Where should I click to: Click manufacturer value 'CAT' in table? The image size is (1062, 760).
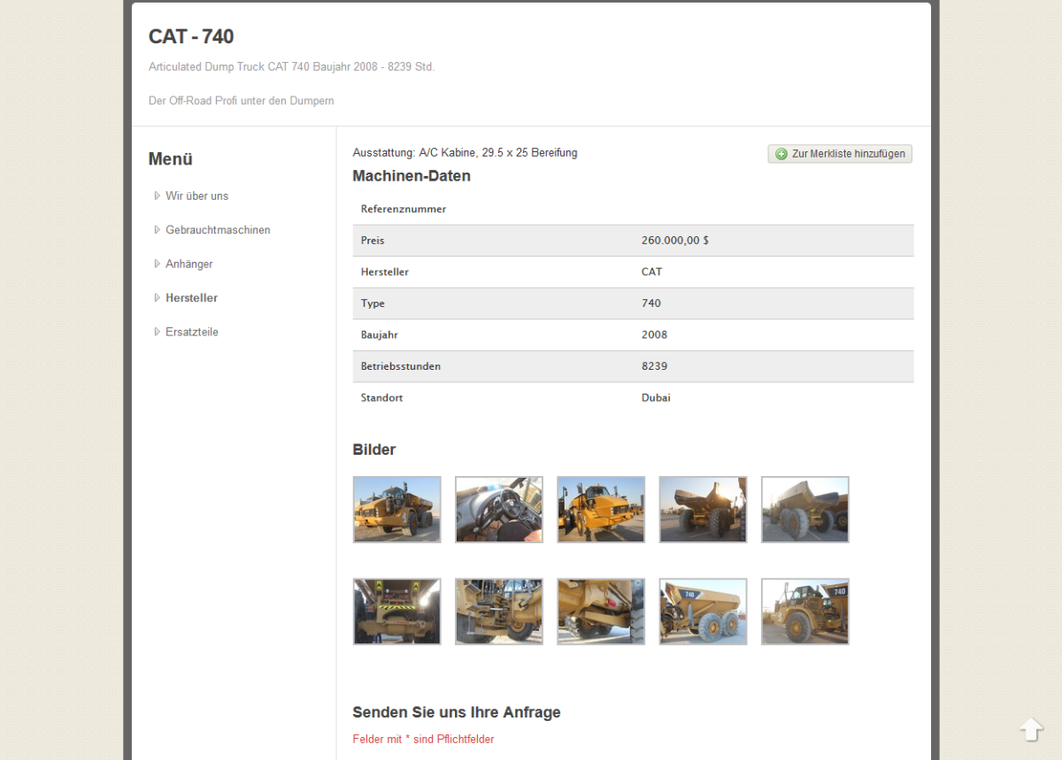click(651, 272)
